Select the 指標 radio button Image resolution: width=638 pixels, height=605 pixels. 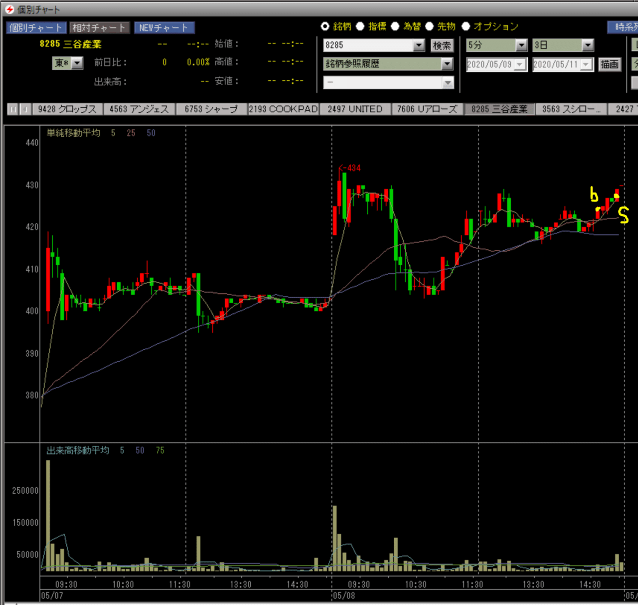click(360, 26)
